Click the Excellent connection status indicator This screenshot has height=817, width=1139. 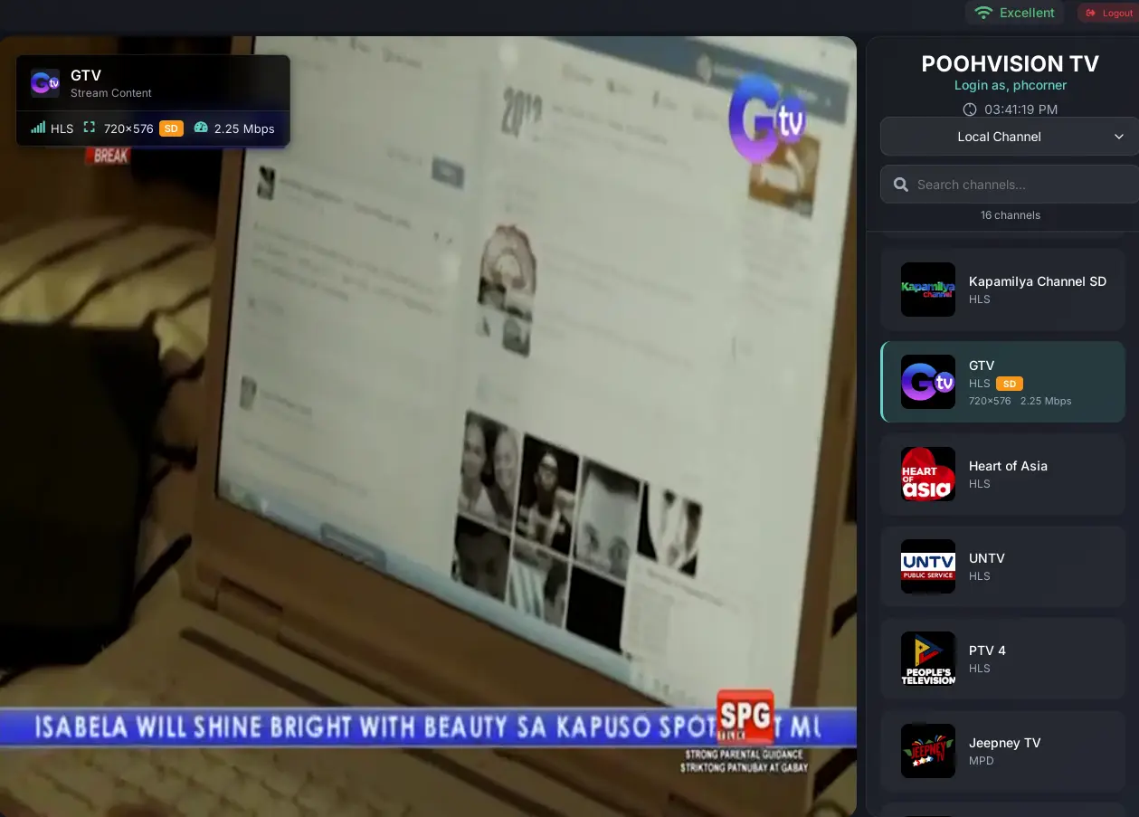click(x=1015, y=13)
